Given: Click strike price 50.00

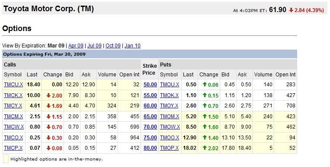Looking at the screenshot, I should [150, 85].
